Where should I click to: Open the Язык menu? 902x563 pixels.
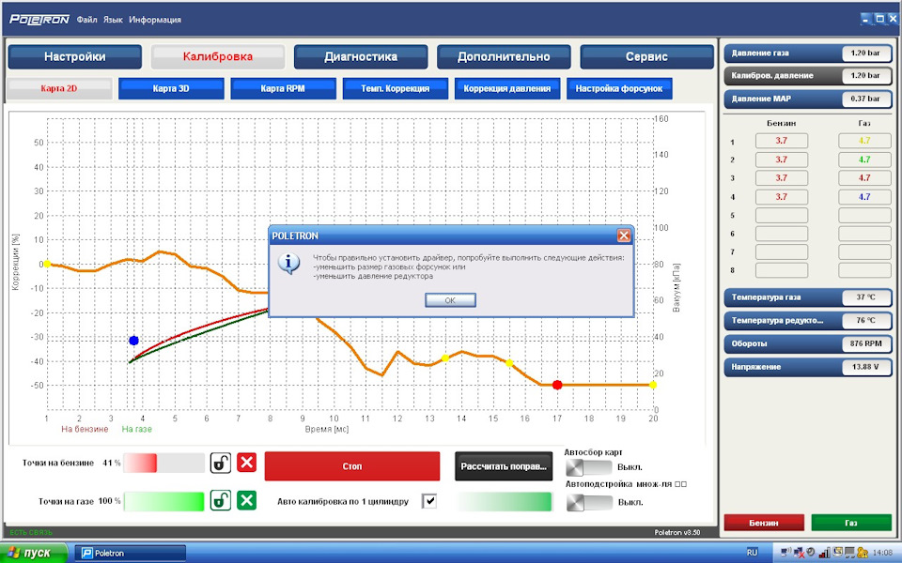pos(113,20)
